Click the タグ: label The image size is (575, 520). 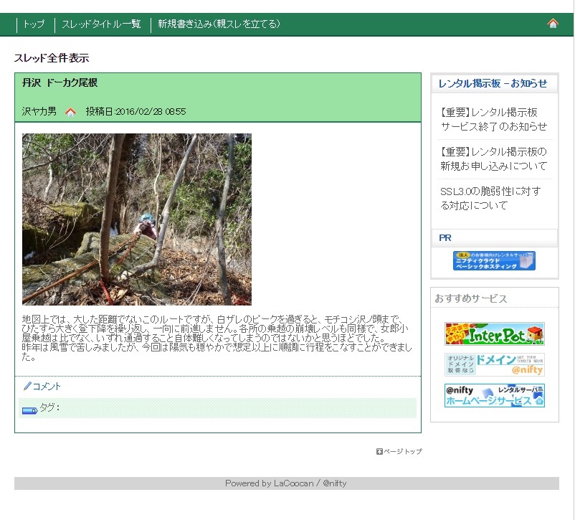pyautogui.click(x=49, y=407)
